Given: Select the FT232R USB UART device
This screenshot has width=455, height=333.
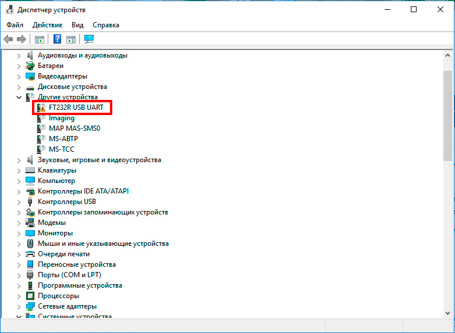Looking at the screenshot, I should 76,108.
